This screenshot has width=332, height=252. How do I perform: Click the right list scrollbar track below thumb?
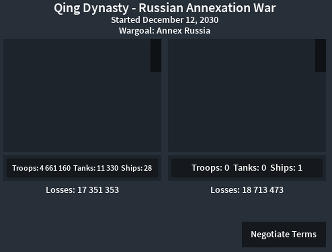pyautogui.click(x=321, y=112)
